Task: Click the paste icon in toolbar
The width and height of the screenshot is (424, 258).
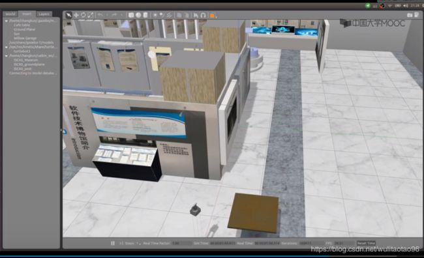Action: [x=187, y=15]
